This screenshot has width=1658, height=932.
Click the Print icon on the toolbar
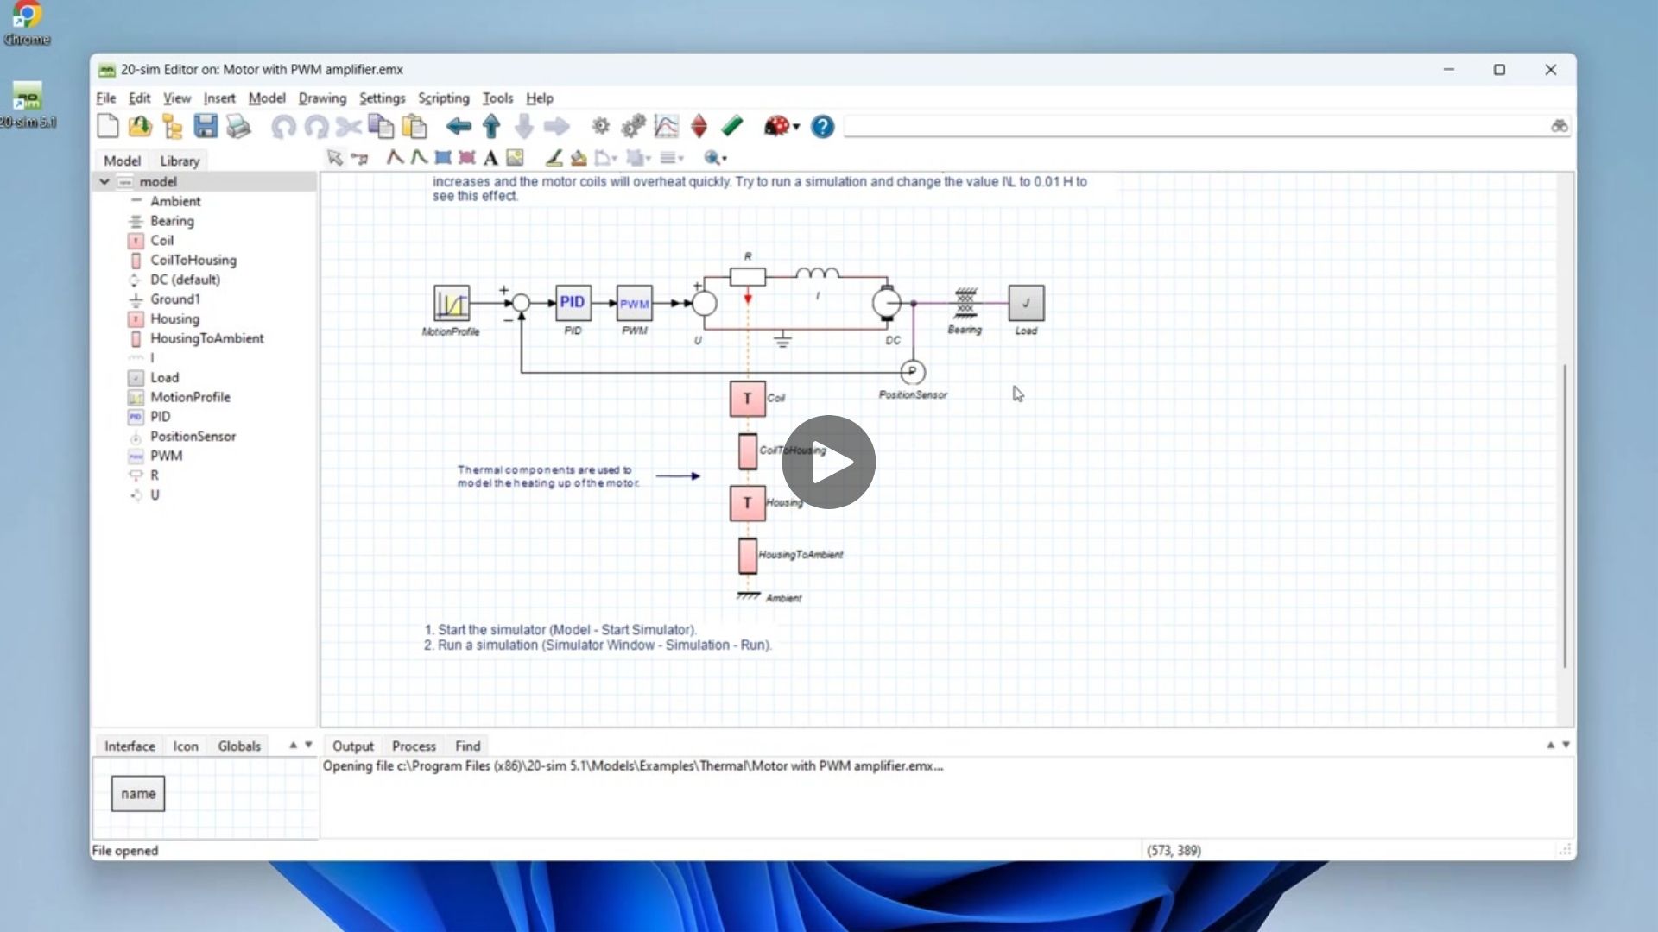click(238, 126)
